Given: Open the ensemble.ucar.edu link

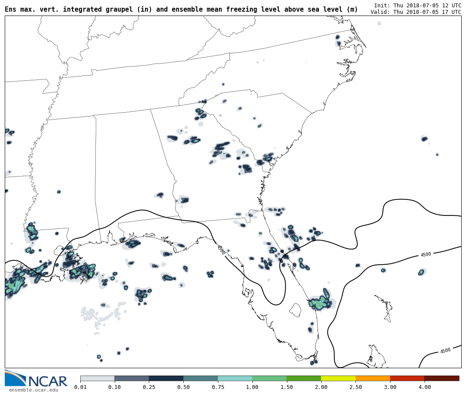Looking at the screenshot, I should coord(33,390).
